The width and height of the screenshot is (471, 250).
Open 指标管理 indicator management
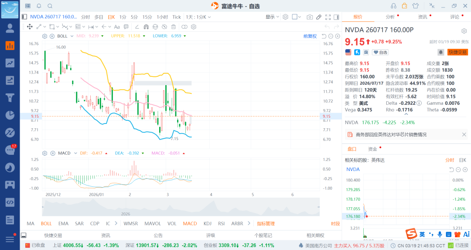click(266, 223)
